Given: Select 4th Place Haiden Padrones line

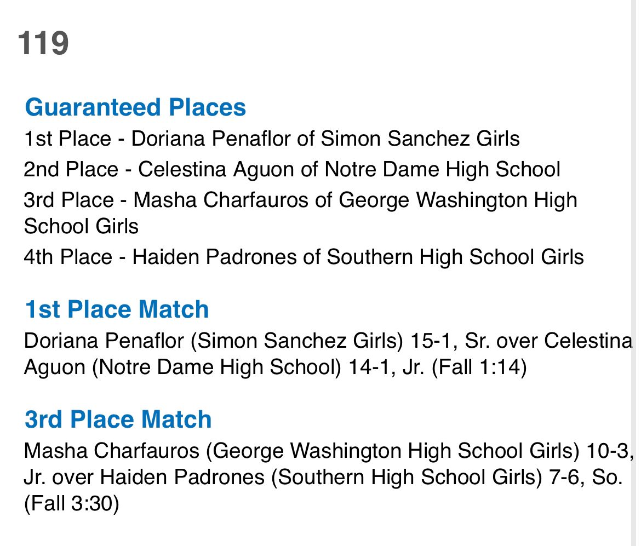Looking at the screenshot, I should click(304, 257).
